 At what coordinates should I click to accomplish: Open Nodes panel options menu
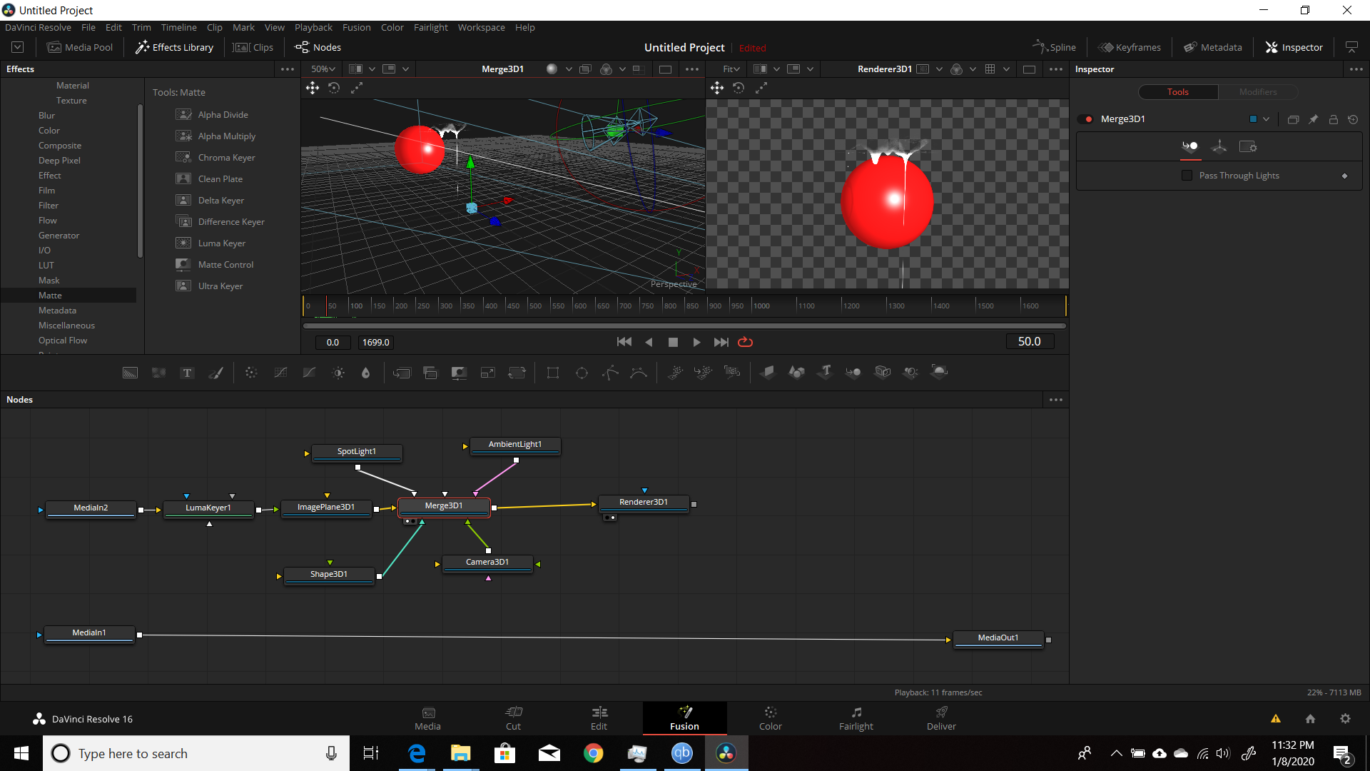(x=1056, y=400)
